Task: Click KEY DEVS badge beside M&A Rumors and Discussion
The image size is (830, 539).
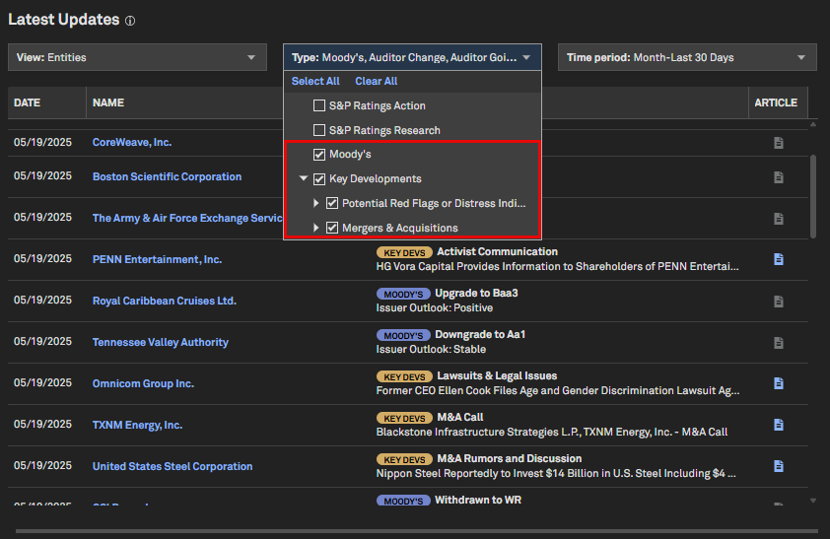Action: pyautogui.click(x=404, y=459)
